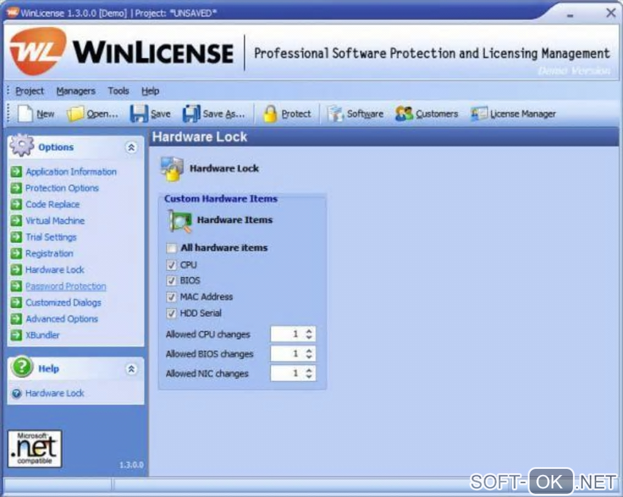623x497 pixels.
Task: Close the WinLicense window
Action: point(611,13)
